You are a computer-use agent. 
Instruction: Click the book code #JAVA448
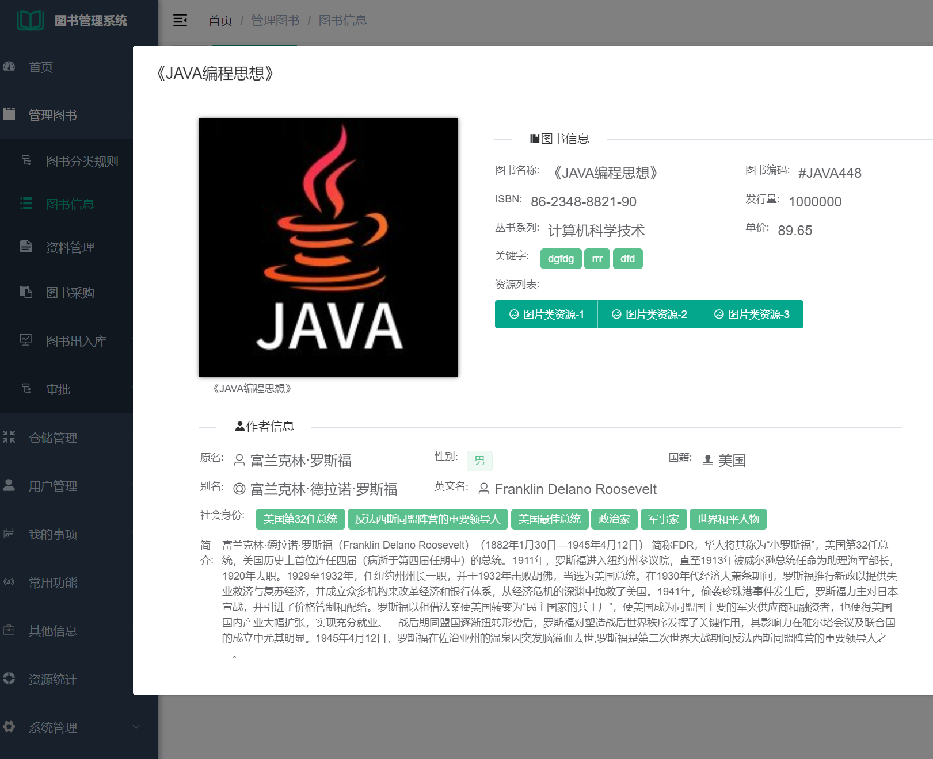pyautogui.click(x=829, y=173)
